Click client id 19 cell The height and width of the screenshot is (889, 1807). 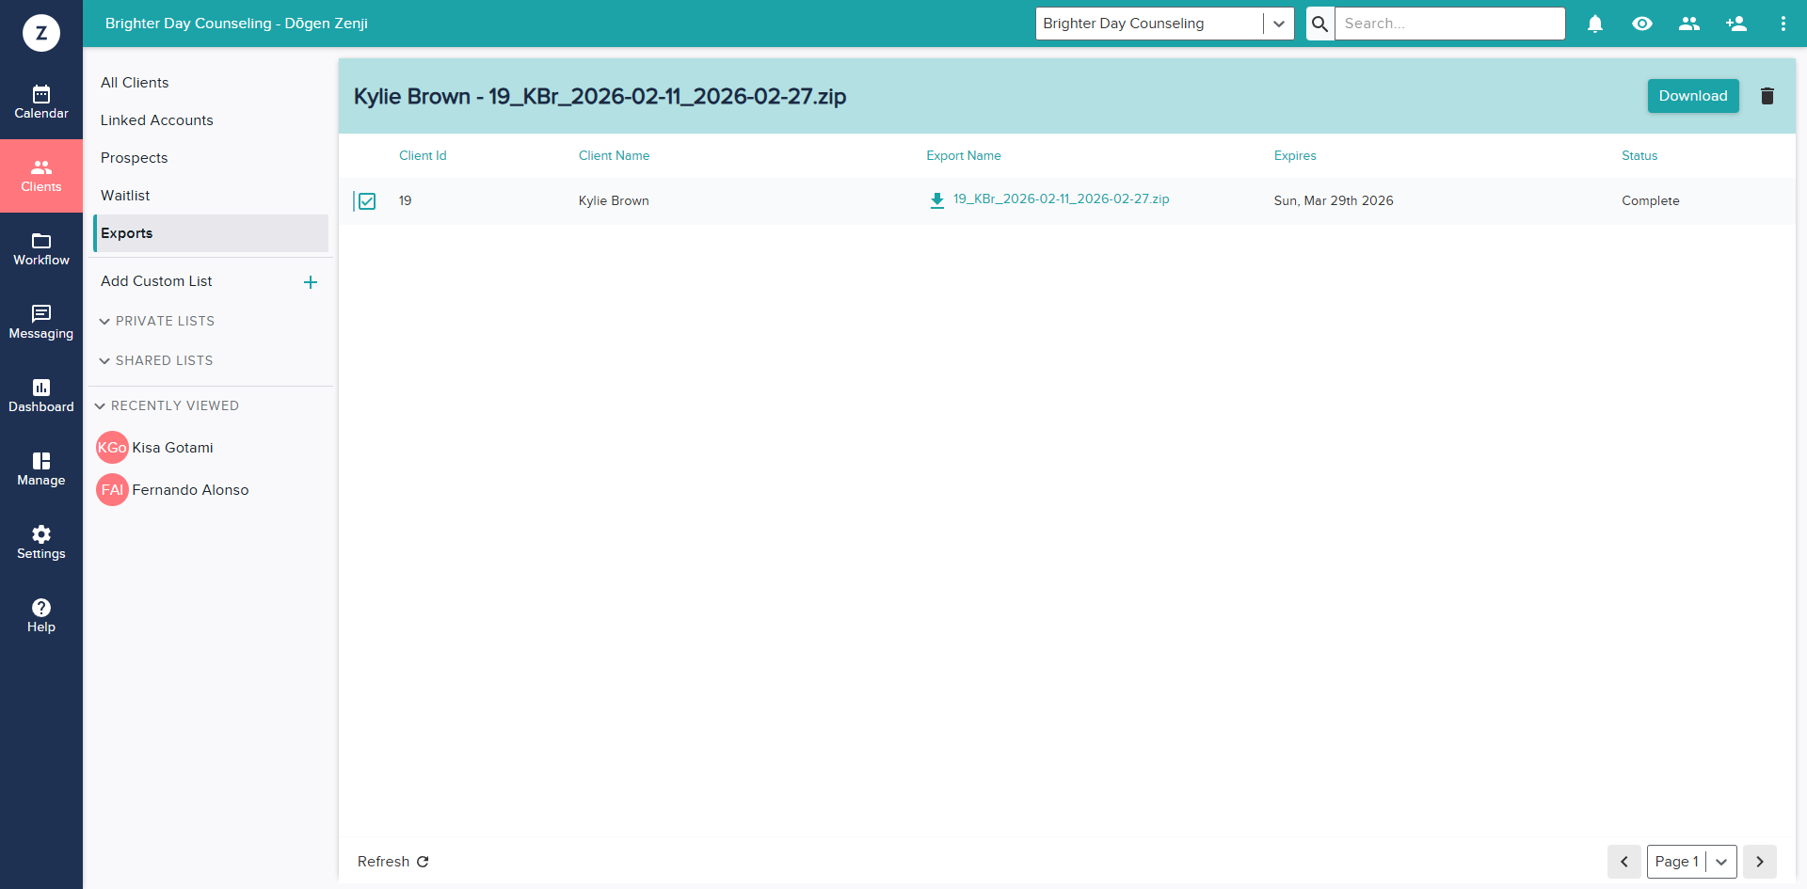tap(406, 201)
